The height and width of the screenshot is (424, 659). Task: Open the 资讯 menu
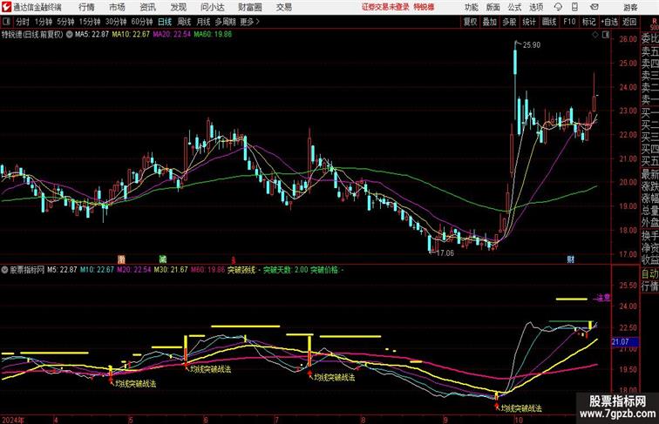[x=147, y=7]
